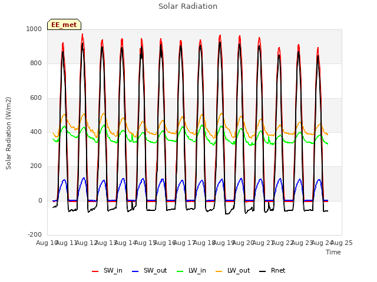Toggle the SW_in legend entry
The image size is (377, 282).
coord(107,271)
